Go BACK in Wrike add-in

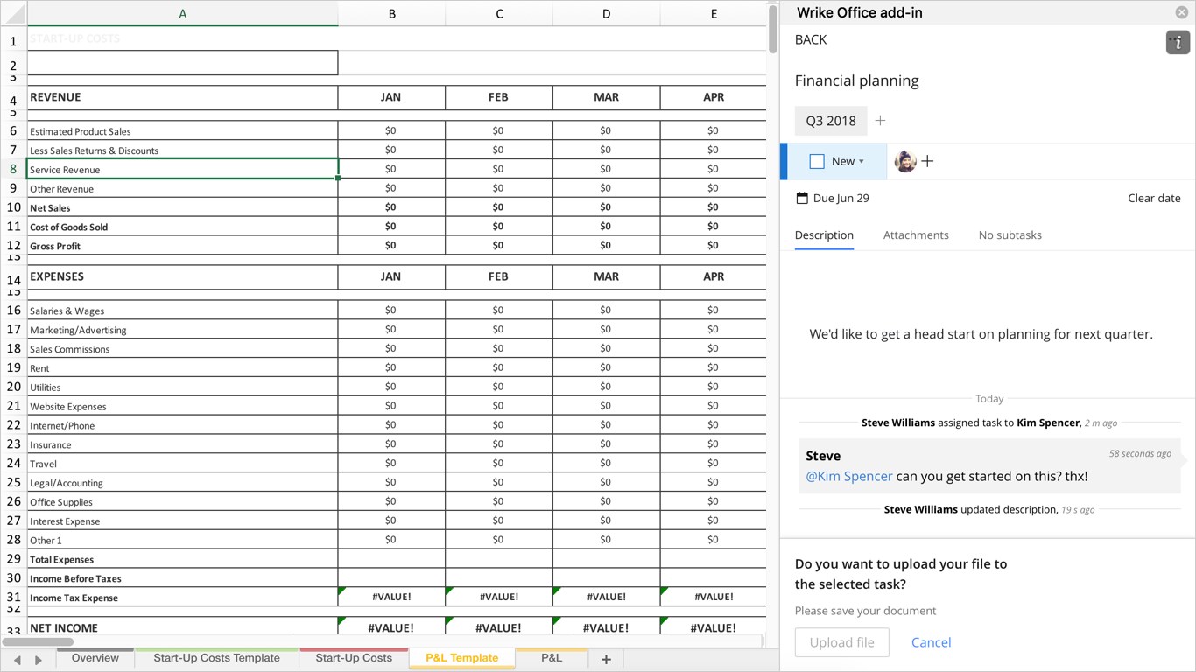click(x=811, y=39)
